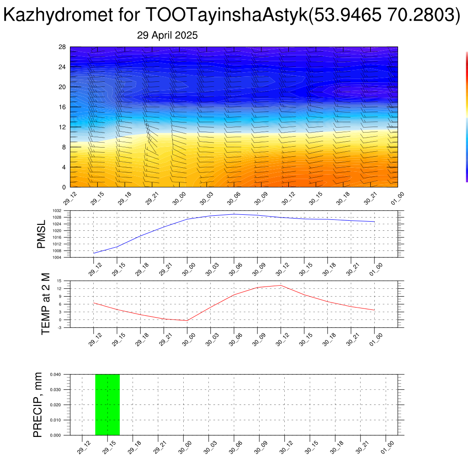The width and height of the screenshot is (468, 468).
Task: Click the red temperature line's peak at 30_12
Action: click(281, 285)
